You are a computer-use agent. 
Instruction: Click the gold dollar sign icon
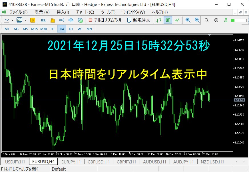point(33,20)
